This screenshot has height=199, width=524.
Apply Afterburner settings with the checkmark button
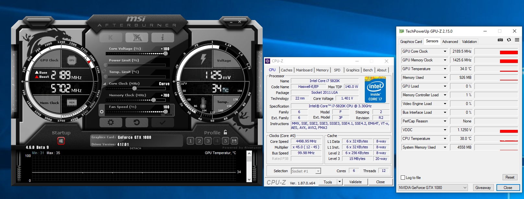coord(163,122)
